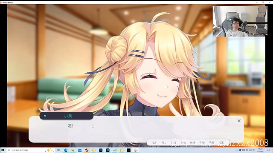Open File Explorer from the taskbar
Screen dimensions: 273x153
tap(73, 150)
